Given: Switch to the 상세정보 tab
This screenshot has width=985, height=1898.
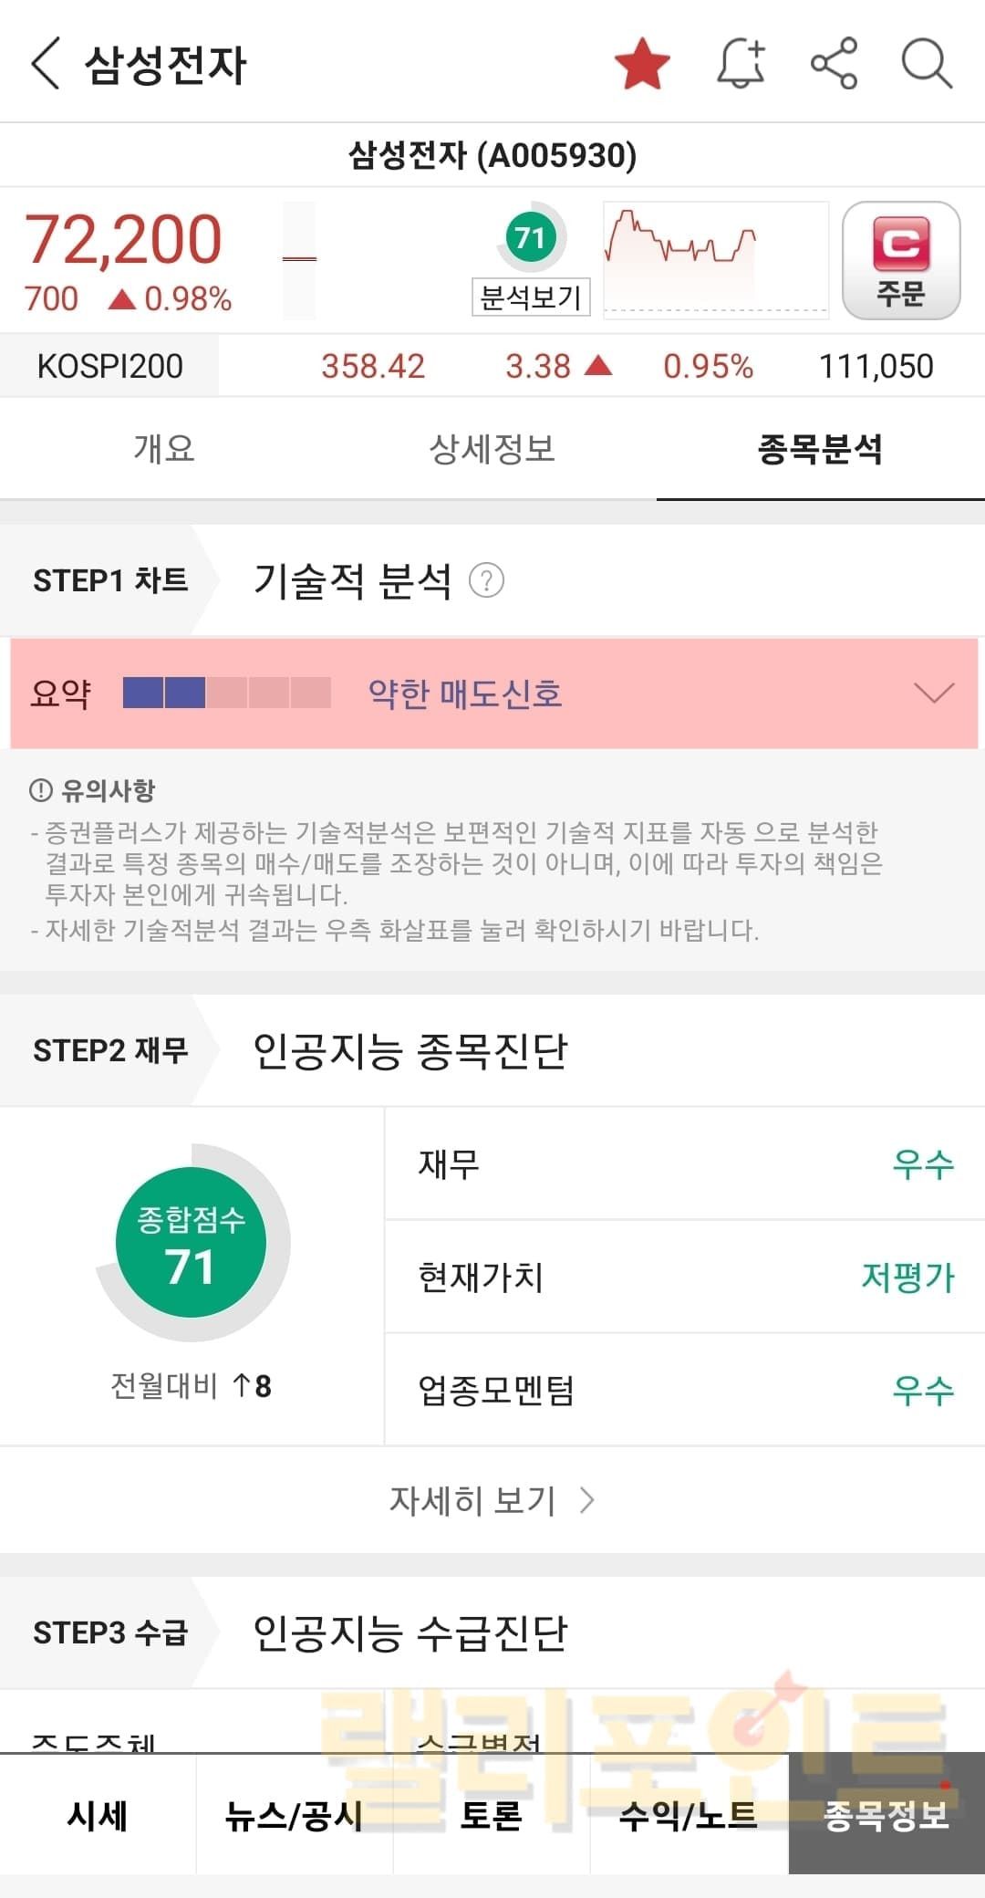Looking at the screenshot, I should click(493, 448).
